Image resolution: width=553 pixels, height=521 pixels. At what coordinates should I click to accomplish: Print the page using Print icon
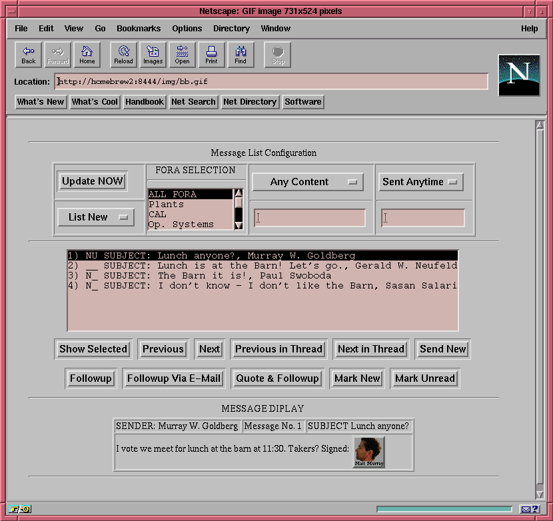point(211,55)
